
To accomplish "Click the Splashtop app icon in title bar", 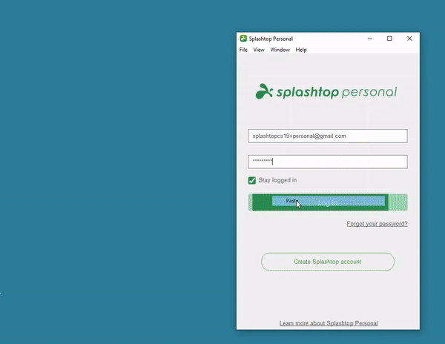I will [x=243, y=39].
